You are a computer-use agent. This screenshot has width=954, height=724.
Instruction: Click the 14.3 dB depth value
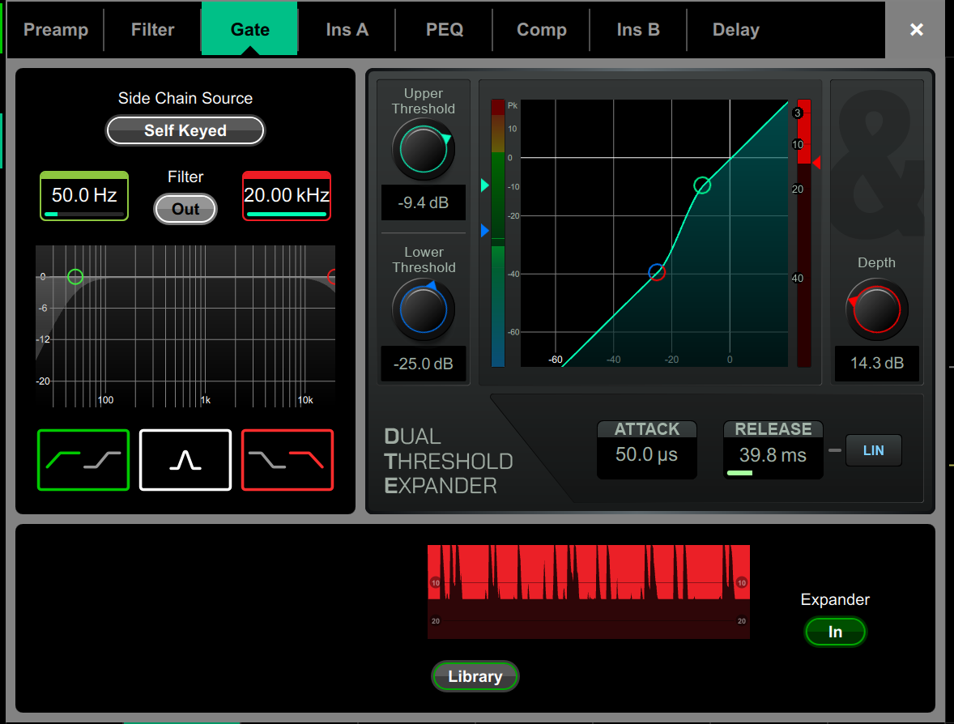877,364
